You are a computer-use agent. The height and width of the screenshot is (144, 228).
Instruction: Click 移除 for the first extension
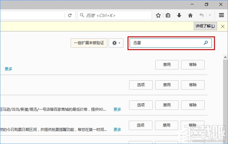coord(193,65)
